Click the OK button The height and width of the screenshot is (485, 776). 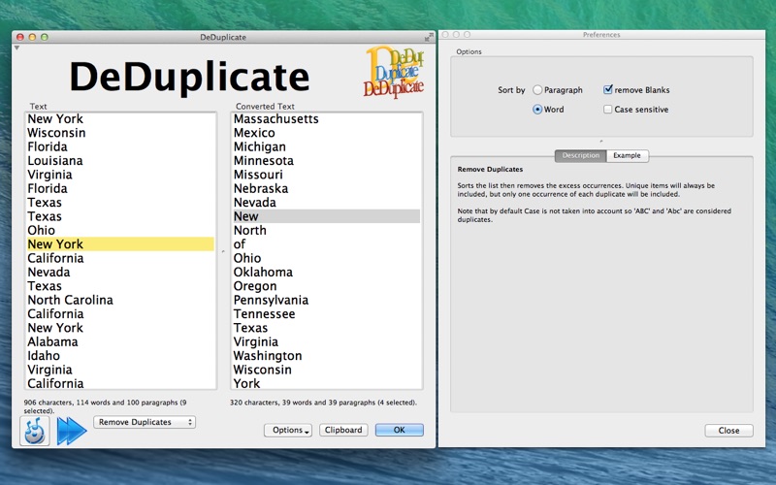coord(400,430)
